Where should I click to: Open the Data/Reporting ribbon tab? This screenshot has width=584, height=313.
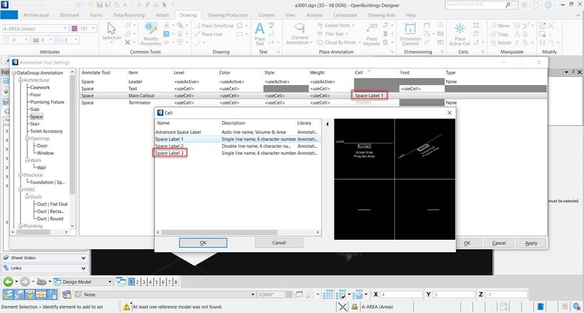(x=129, y=15)
